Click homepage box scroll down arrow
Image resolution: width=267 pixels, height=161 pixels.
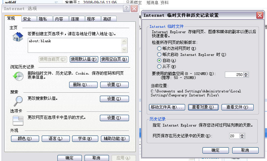[124, 49]
